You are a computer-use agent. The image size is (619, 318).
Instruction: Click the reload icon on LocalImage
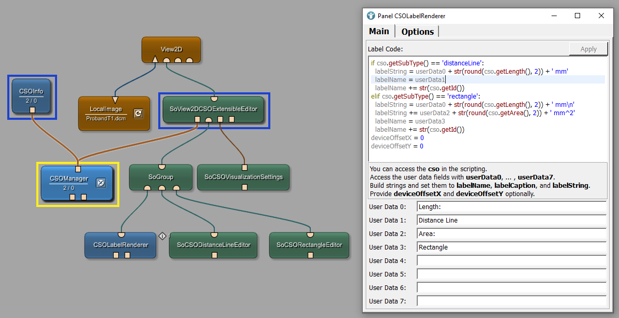coord(138,113)
